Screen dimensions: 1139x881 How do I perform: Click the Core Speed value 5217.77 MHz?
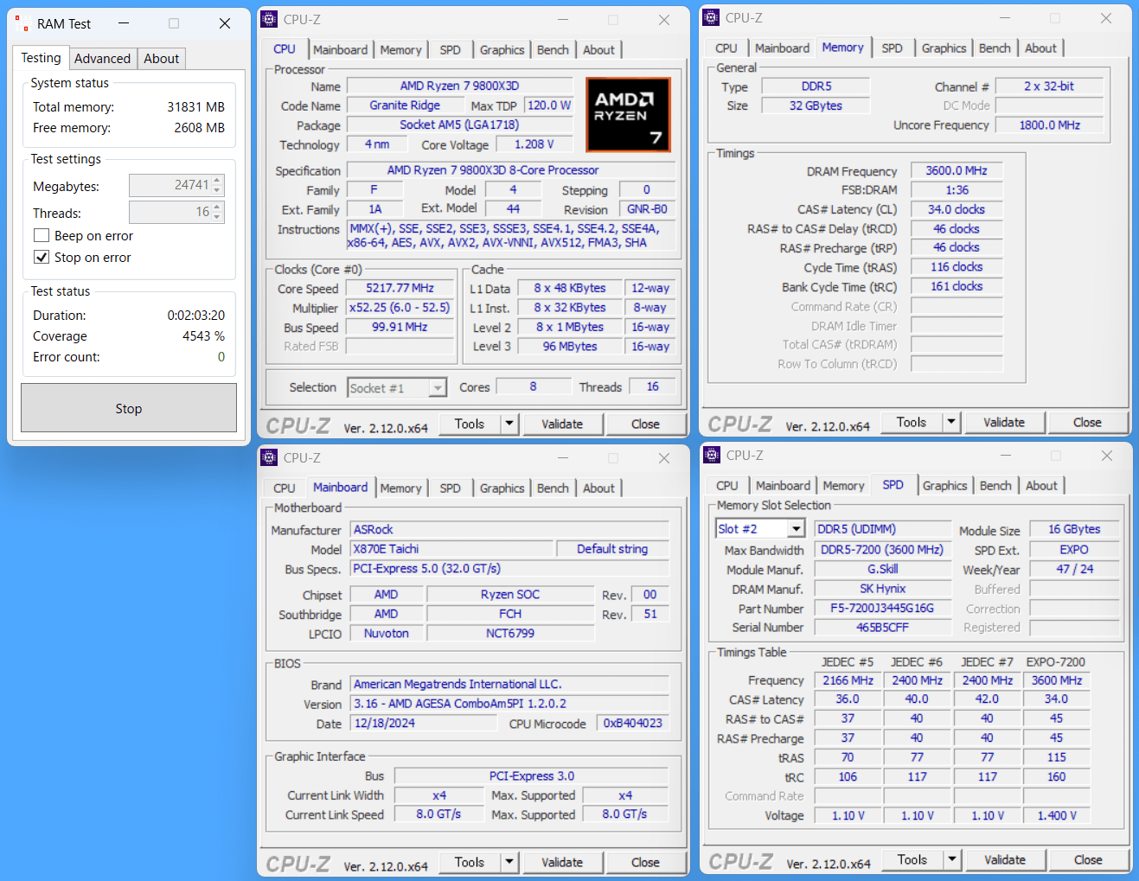(400, 288)
